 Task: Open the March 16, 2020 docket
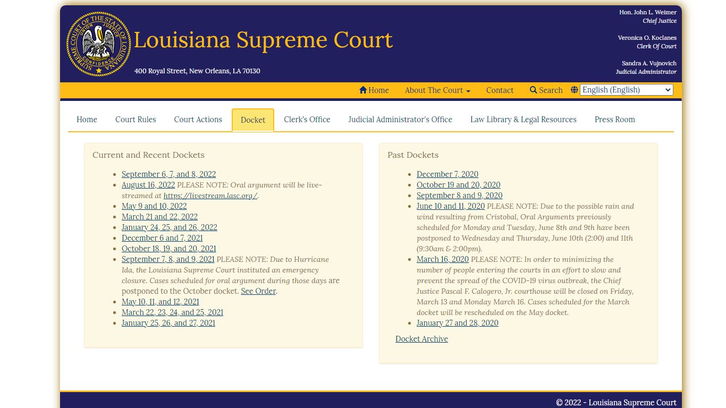(x=443, y=259)
